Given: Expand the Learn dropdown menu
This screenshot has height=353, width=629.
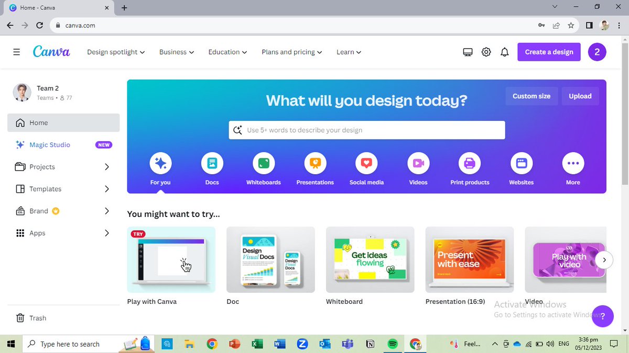Looking at the screenshot, I should pos(349,52).
